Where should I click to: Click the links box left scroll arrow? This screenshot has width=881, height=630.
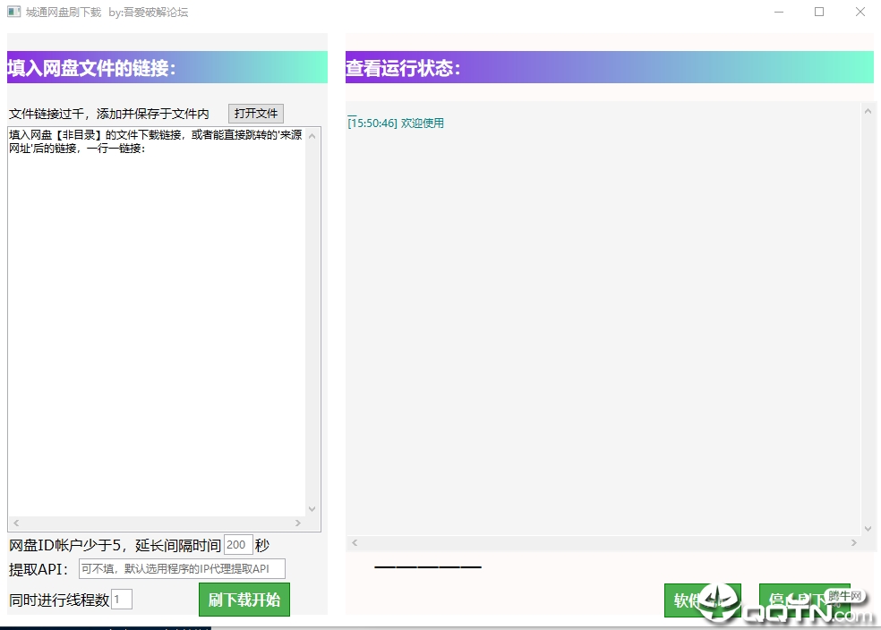16,523
